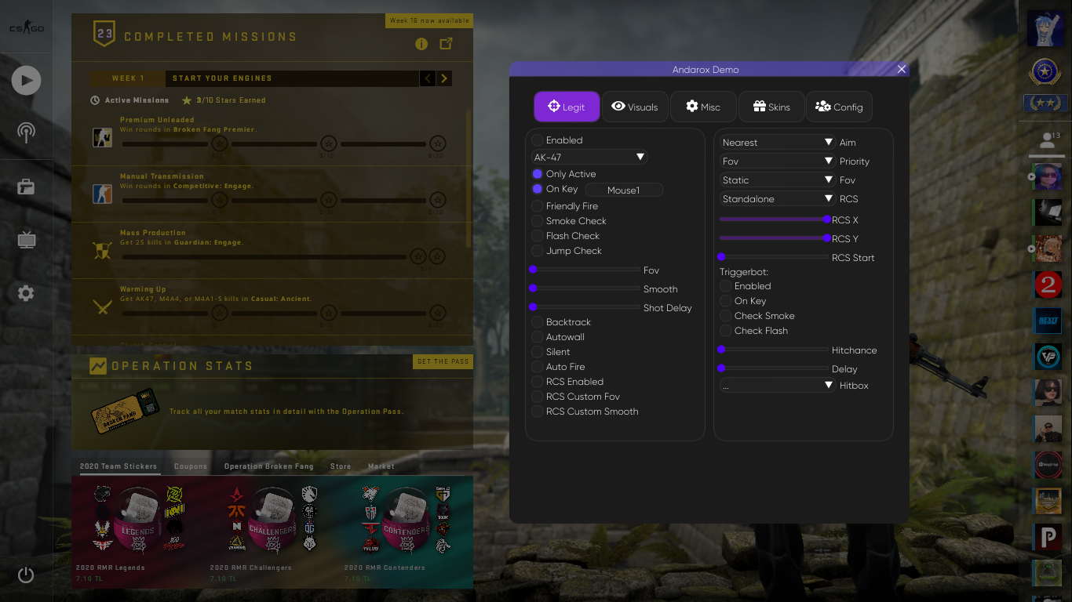Viewport: 1072px width, 602px height.
Task: Click the CS:GO logo icon
Action: point(26,29)
